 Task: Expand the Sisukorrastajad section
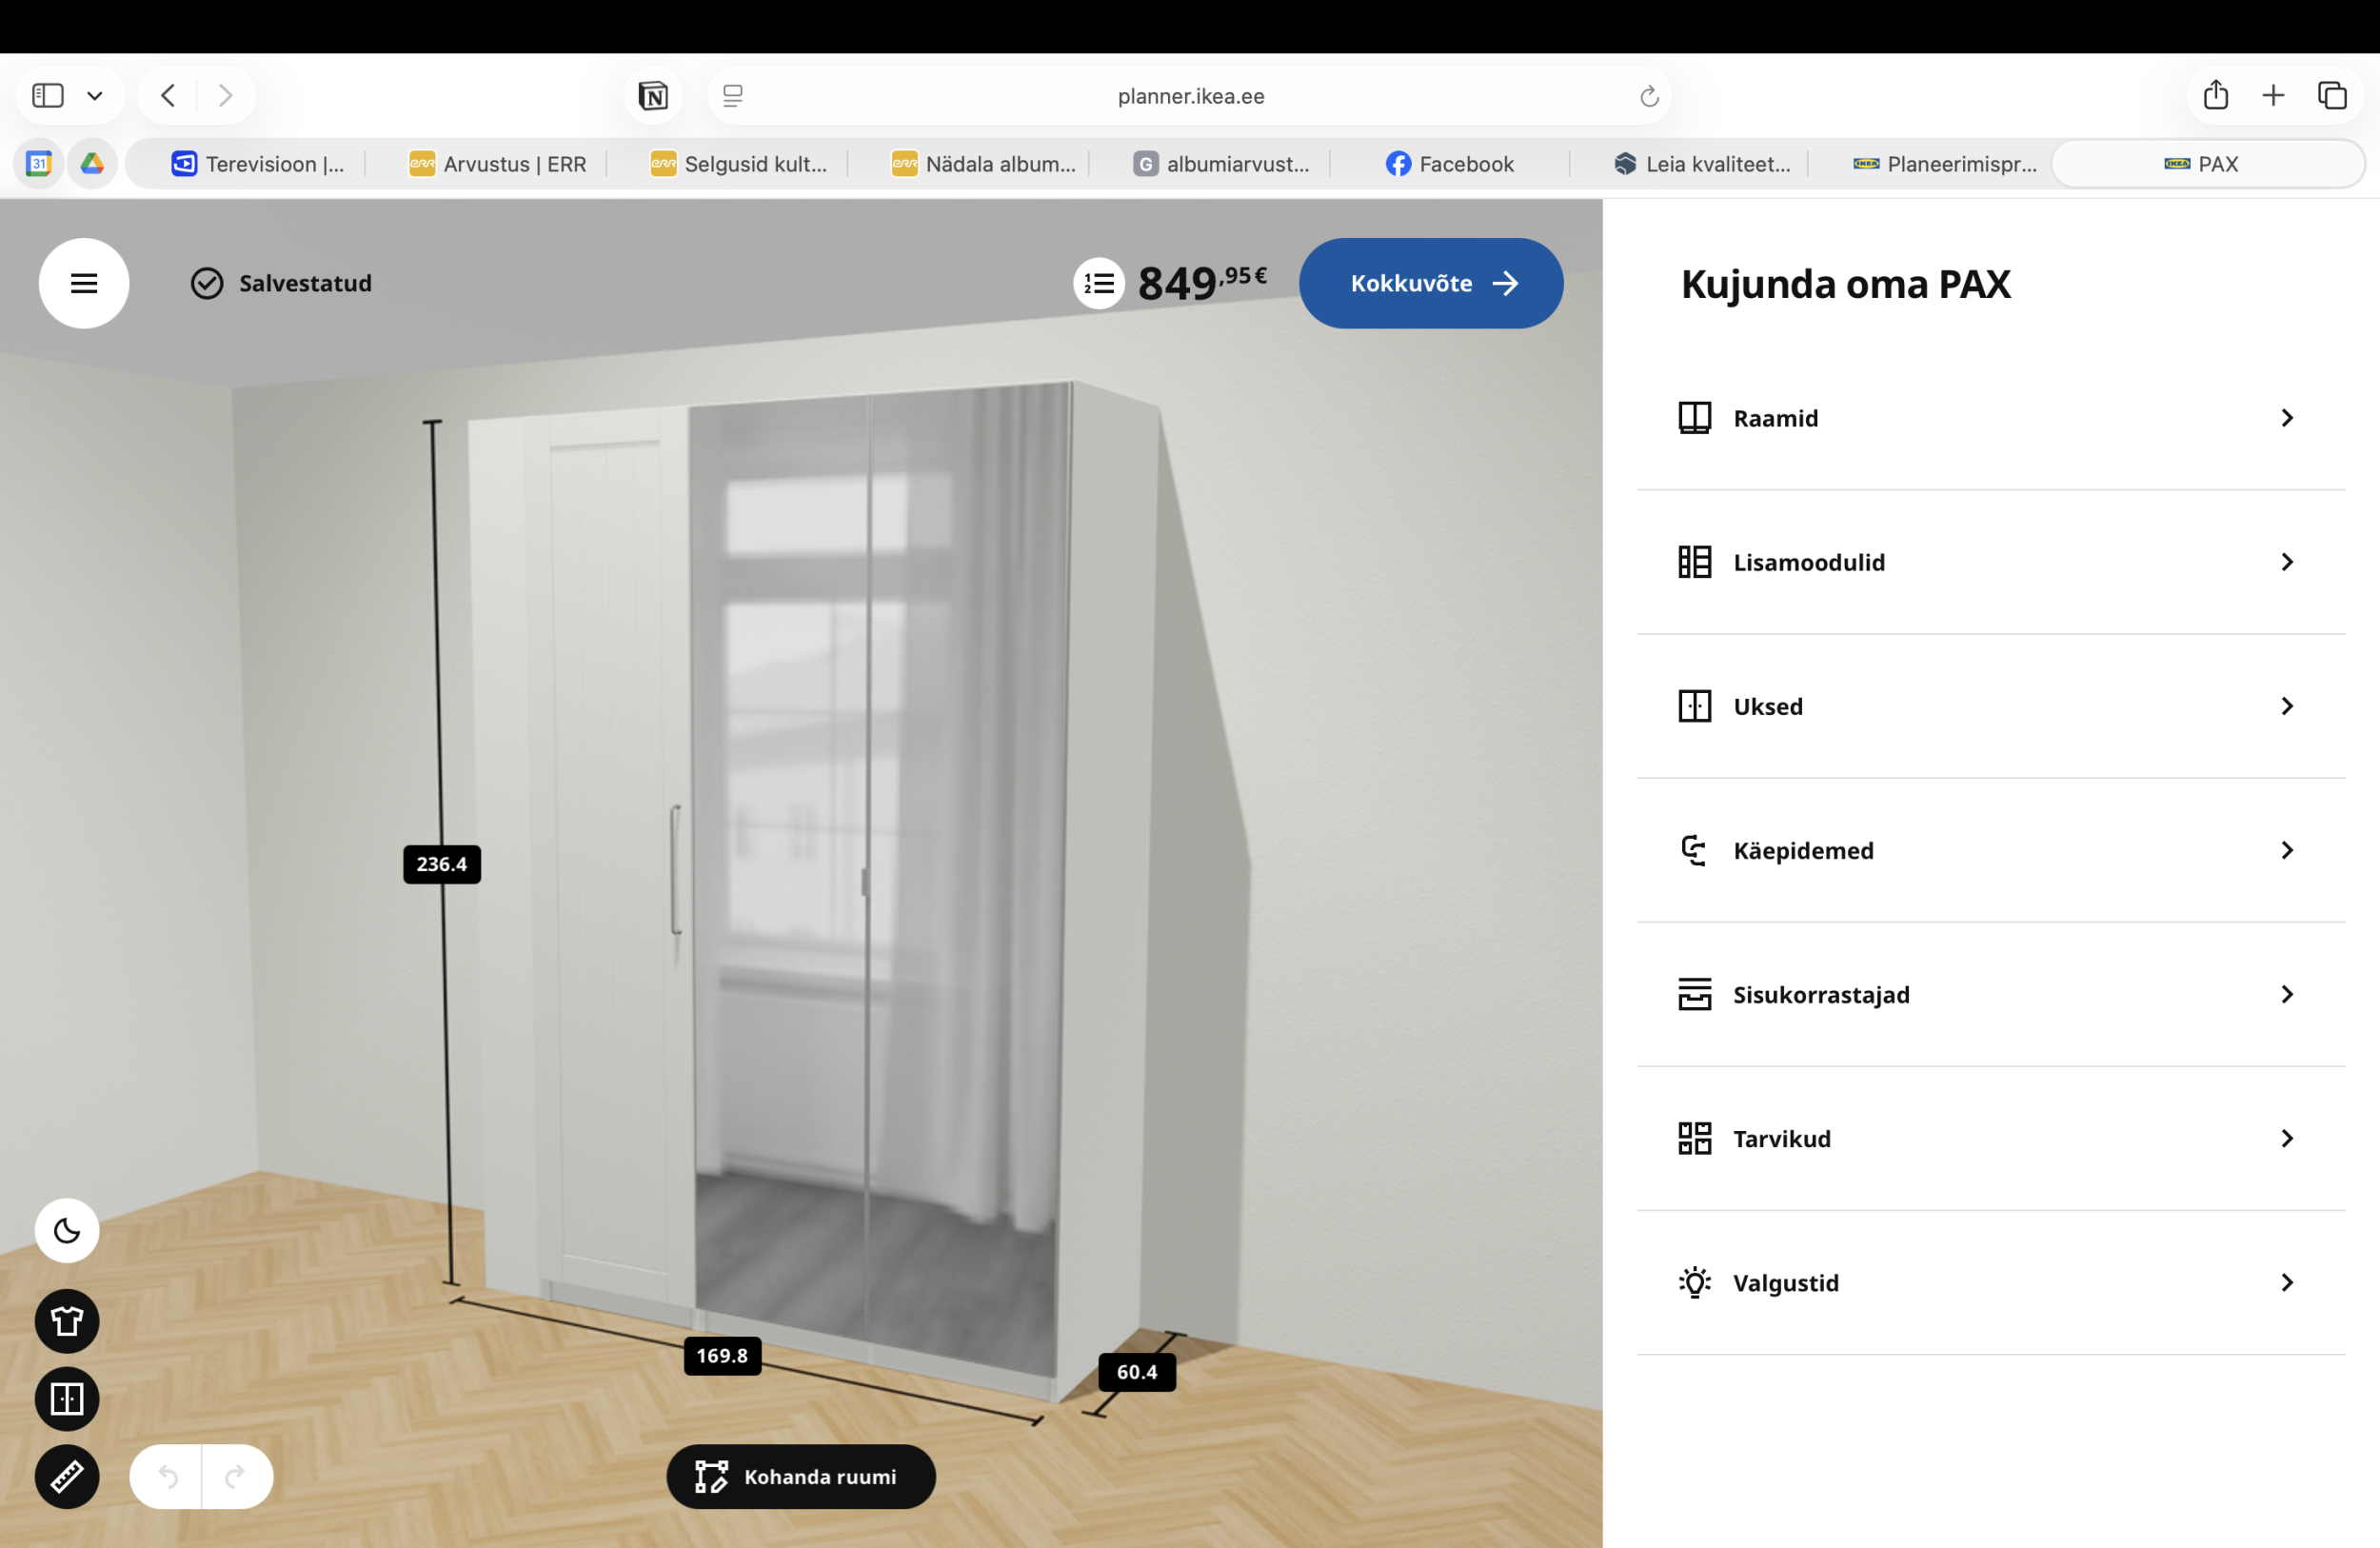coord(1990,994)
